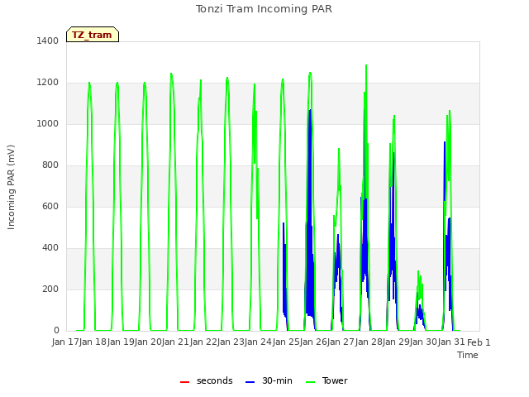Screen dimensions: 529x397
Task: Click the highest green Tower peak near 1290
Action: (x=366, y=65)
